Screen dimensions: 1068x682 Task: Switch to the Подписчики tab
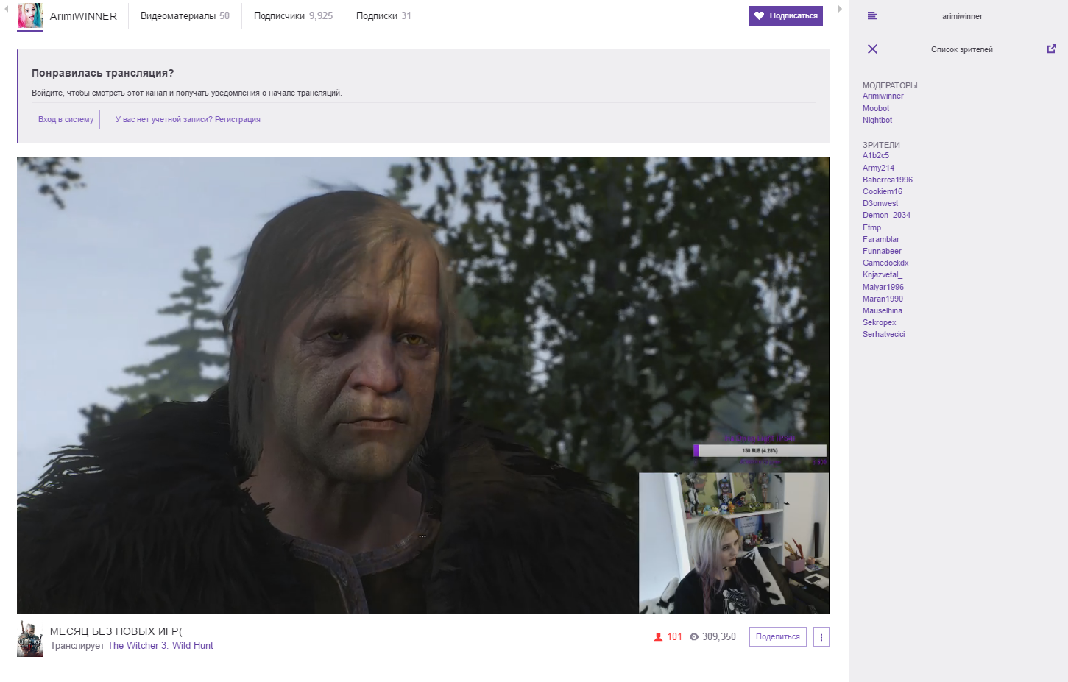click(293, 15)
